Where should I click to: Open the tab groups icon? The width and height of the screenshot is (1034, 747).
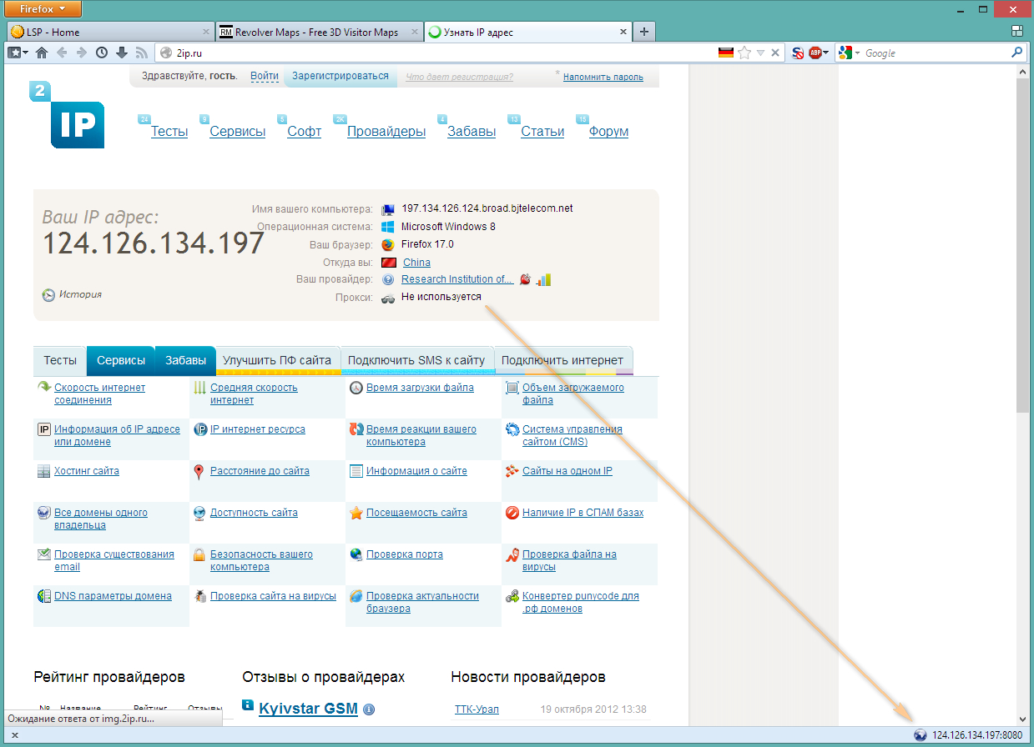[x=1016, y=32]
